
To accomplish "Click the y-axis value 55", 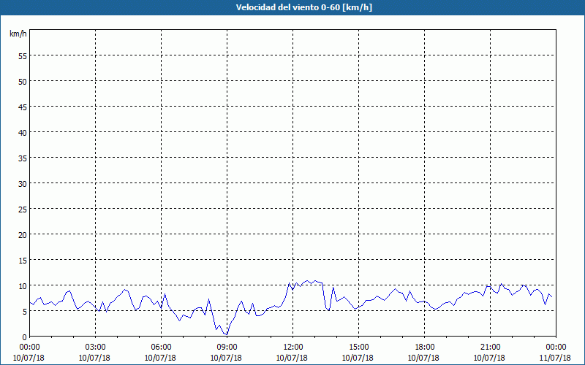I will [x=23, y=56].
